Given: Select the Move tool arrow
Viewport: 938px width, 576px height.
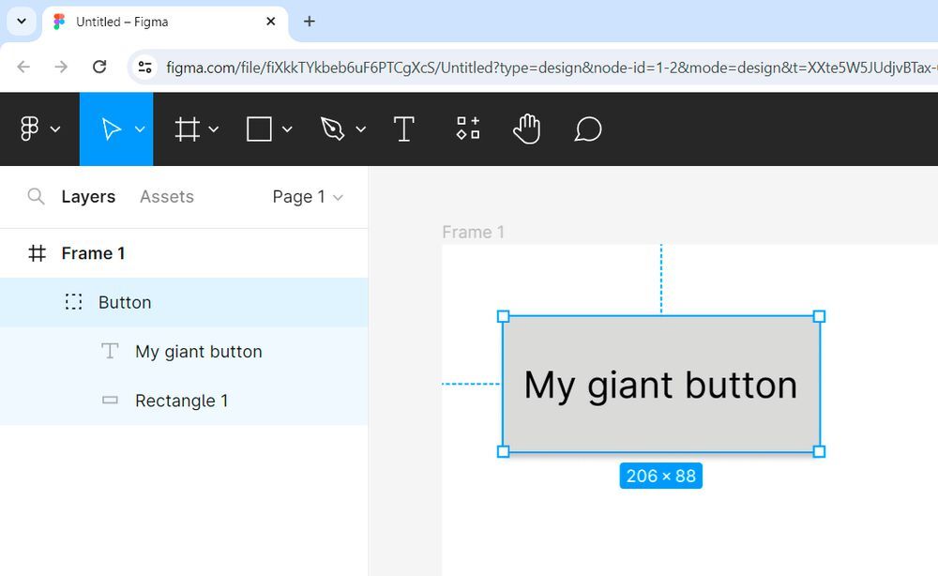Looking at the screenshot, I should click(x=111, y=129).
